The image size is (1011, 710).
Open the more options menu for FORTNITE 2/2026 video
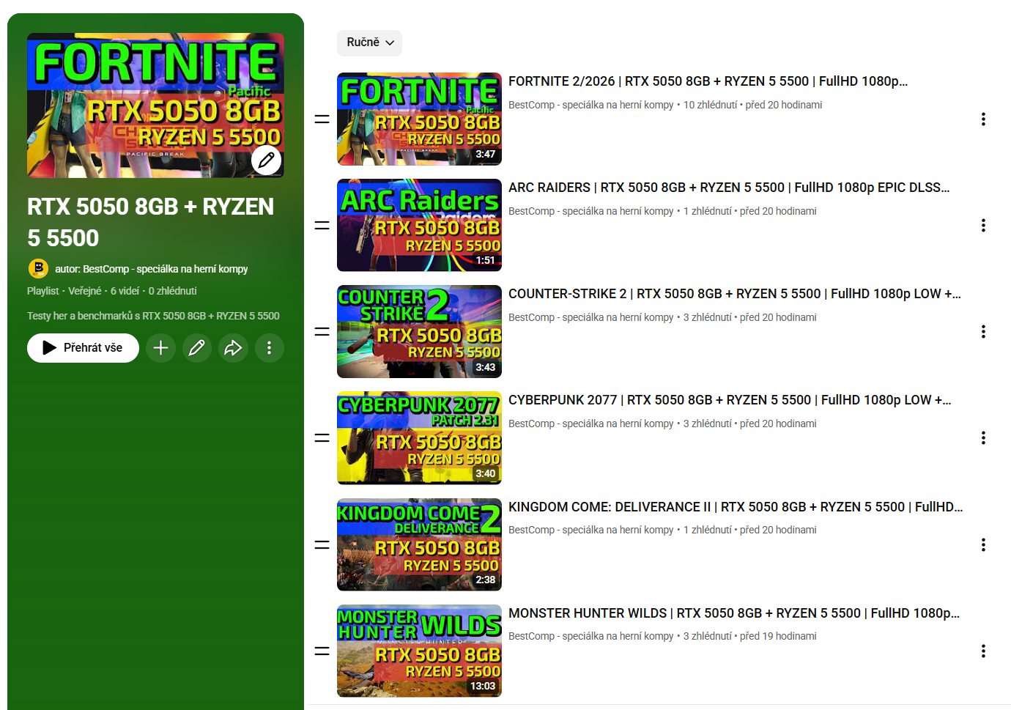point(983,119)
